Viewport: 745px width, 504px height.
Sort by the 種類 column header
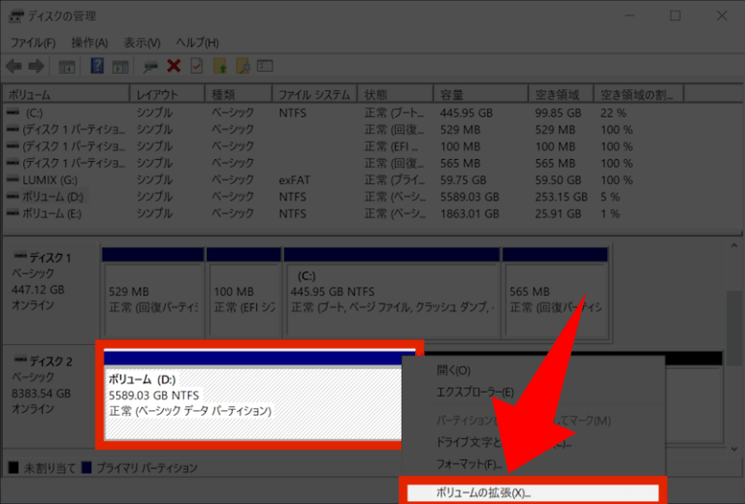[239, 94]
